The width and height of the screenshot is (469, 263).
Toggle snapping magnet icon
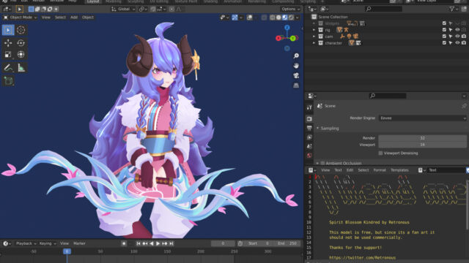coord(153,9)
